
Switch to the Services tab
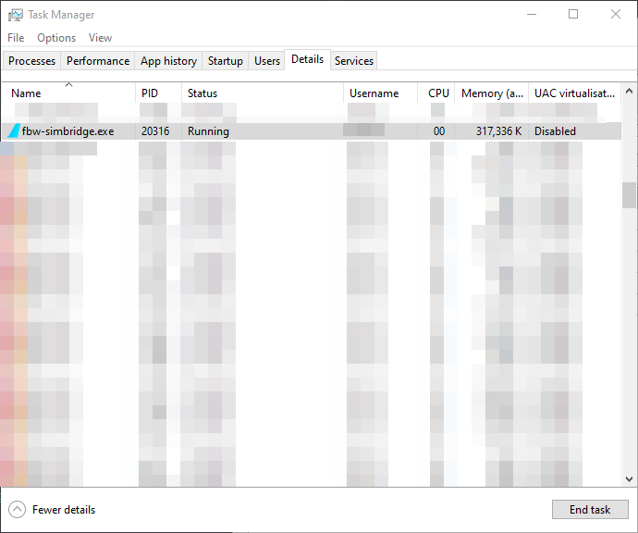354,61
